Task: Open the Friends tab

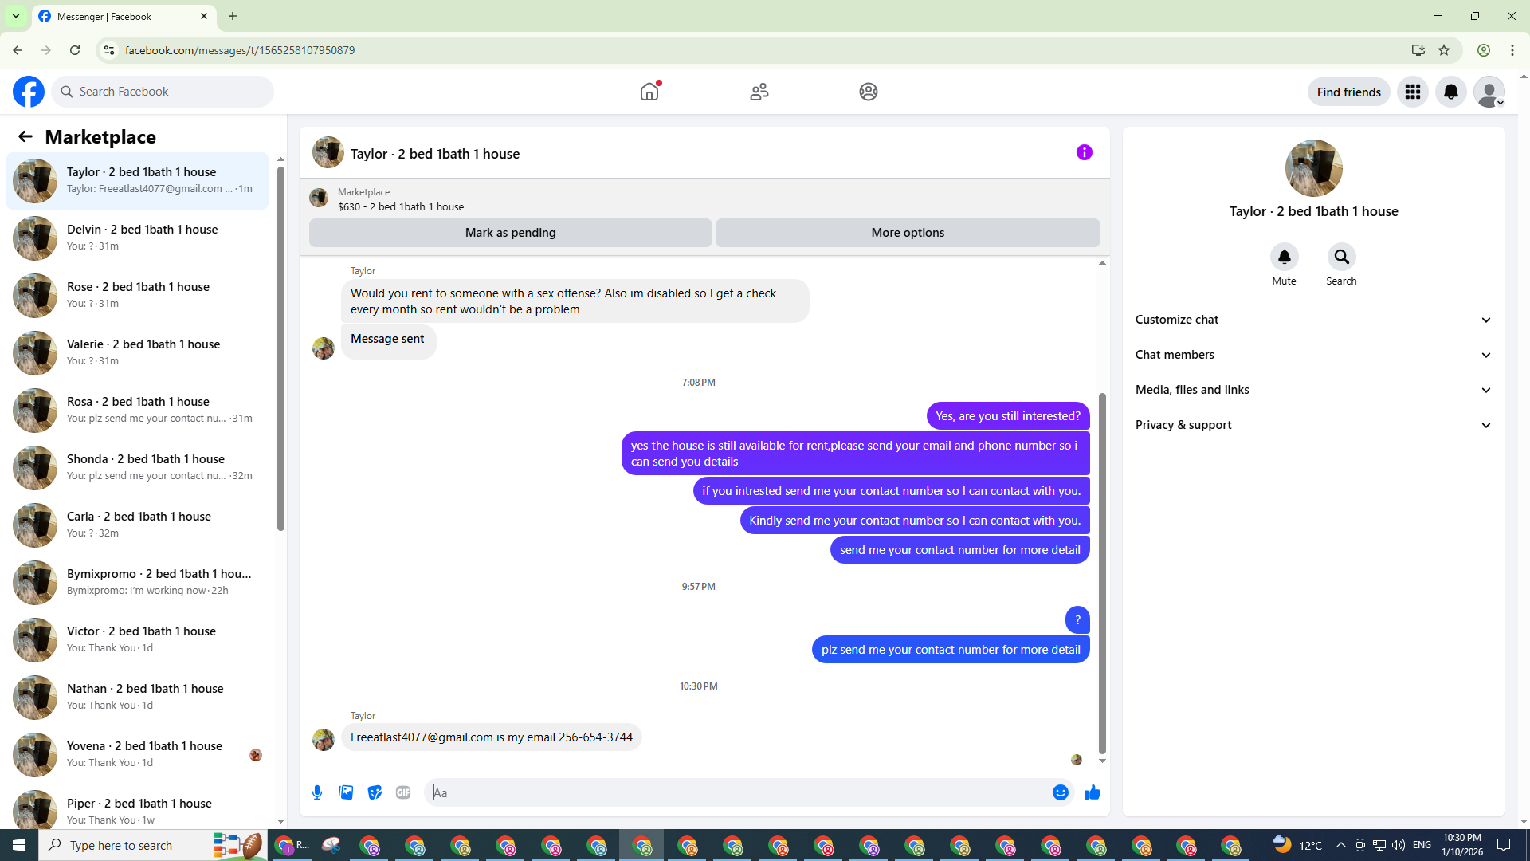Action: [759, 92]
